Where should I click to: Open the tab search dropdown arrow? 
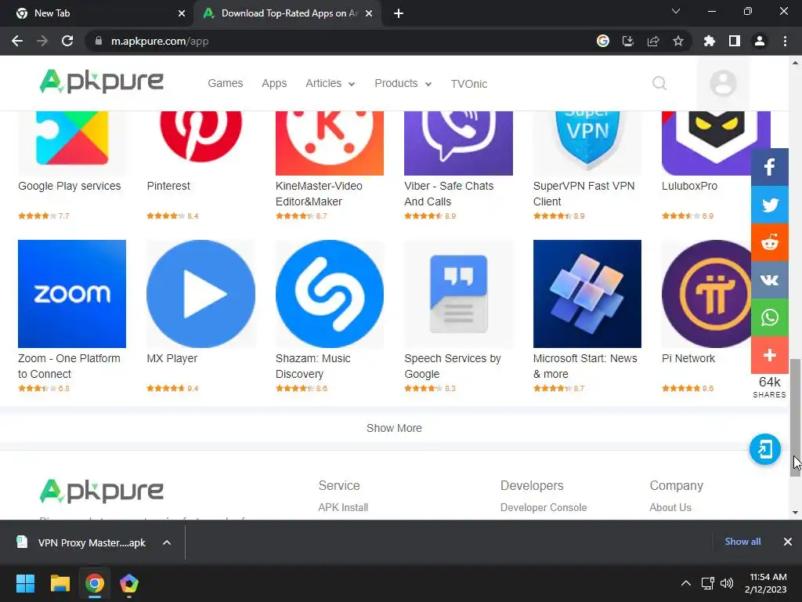[676, 11]
